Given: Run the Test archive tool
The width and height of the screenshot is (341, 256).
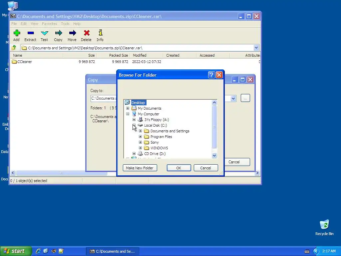Looking at the screenshot, I should [44, 33].
